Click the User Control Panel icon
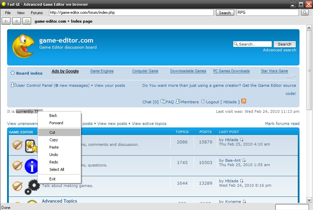The width and height of the screenshot is (313, 210). 13,85
